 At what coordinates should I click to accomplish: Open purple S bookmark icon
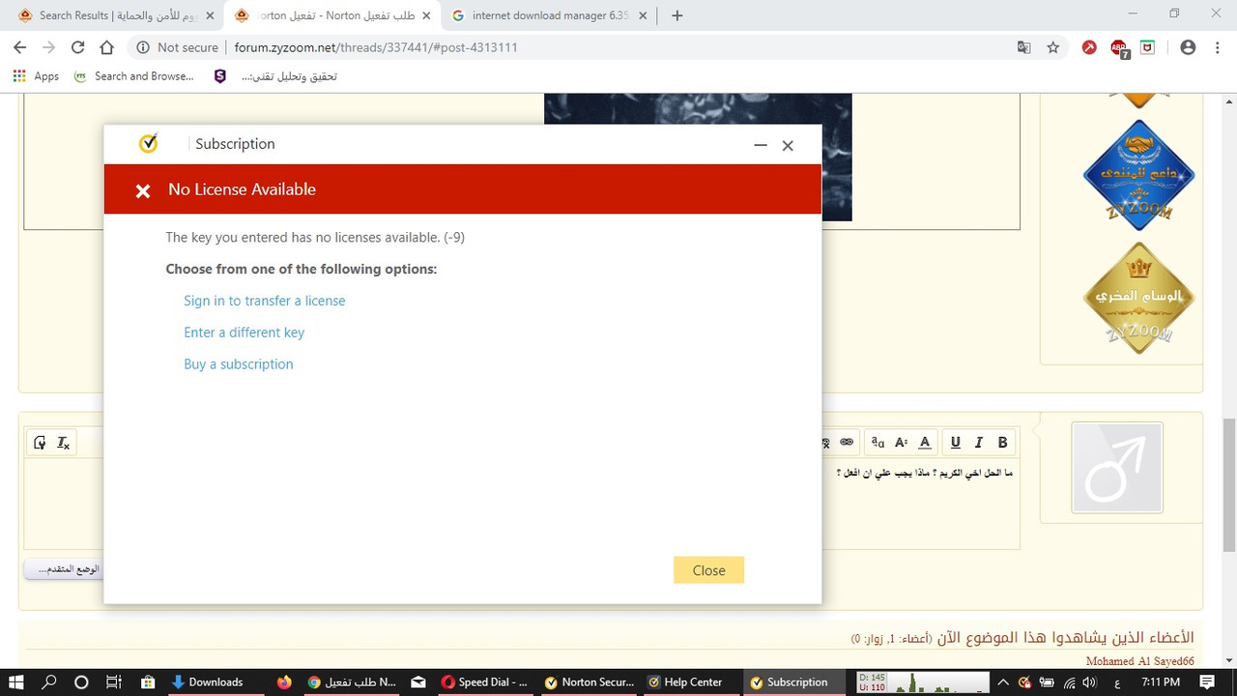tap(219, 76)
